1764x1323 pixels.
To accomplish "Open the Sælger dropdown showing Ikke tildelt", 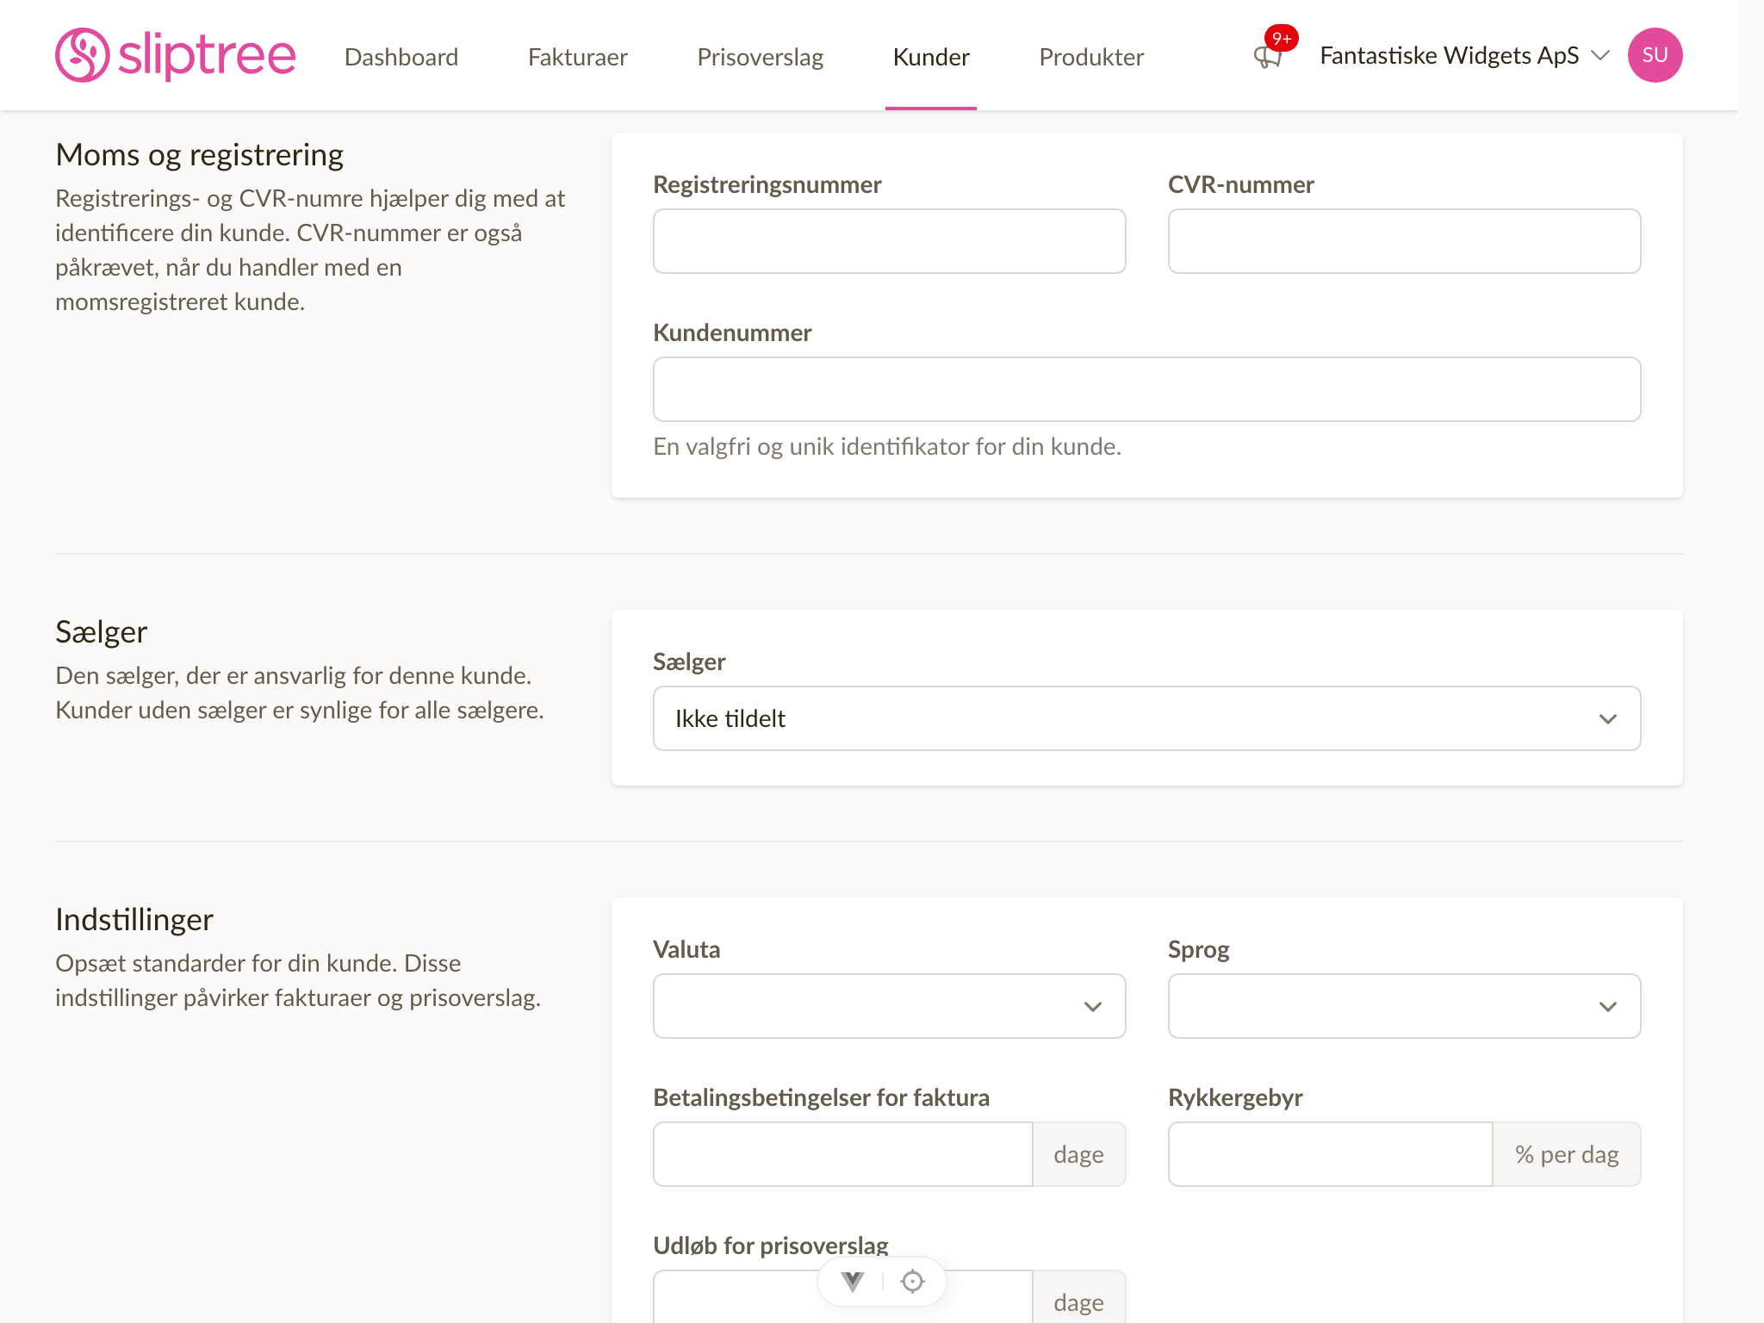I will 1146,718.
